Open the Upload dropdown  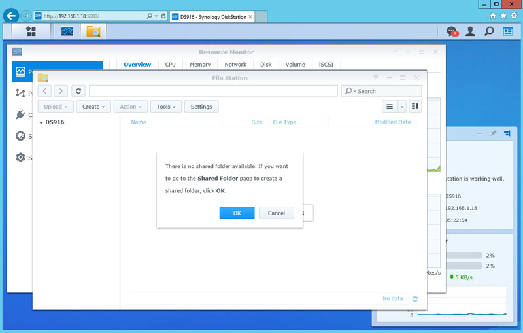56,107
